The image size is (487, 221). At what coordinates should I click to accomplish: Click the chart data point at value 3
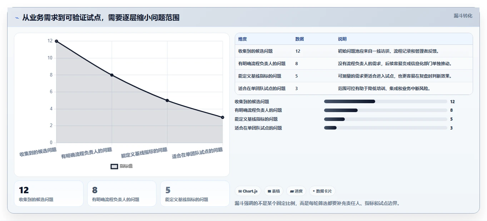223,117
